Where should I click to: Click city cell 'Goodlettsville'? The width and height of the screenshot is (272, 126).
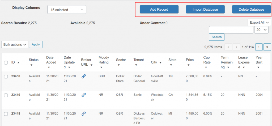157,79
